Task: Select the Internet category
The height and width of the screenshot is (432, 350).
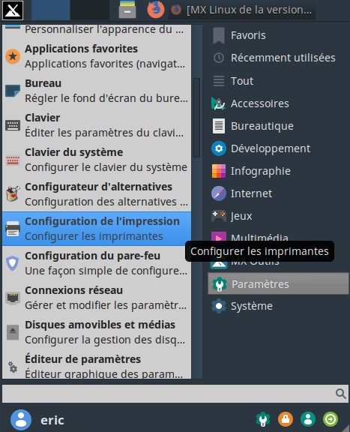Action: pos(278,193)
